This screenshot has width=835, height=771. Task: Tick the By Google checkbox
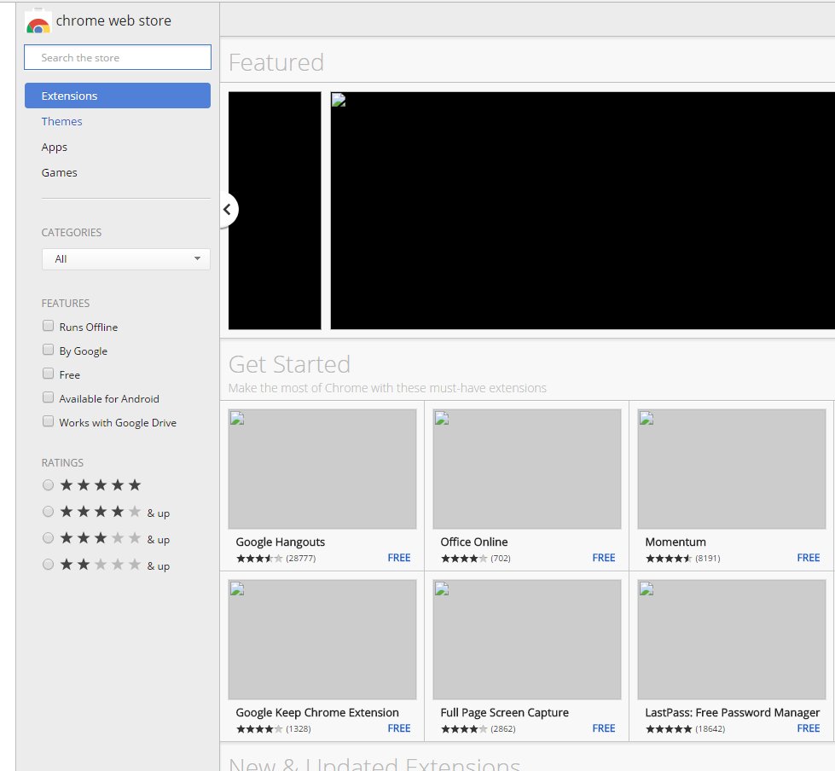(x=48, y=350)
